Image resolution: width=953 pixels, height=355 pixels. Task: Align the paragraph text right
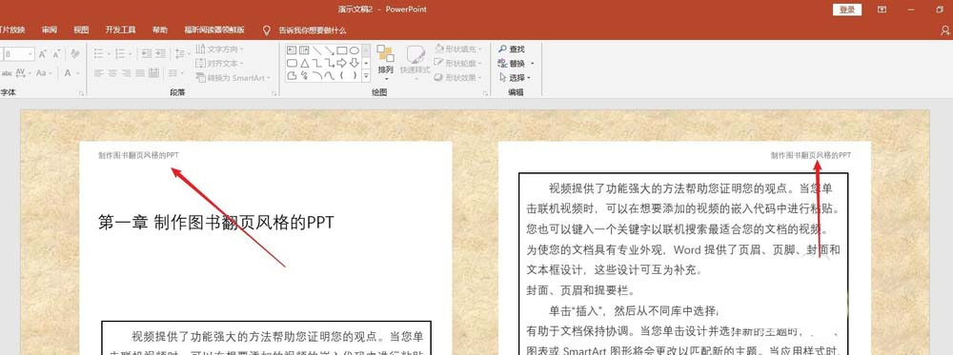coord(127,73)
